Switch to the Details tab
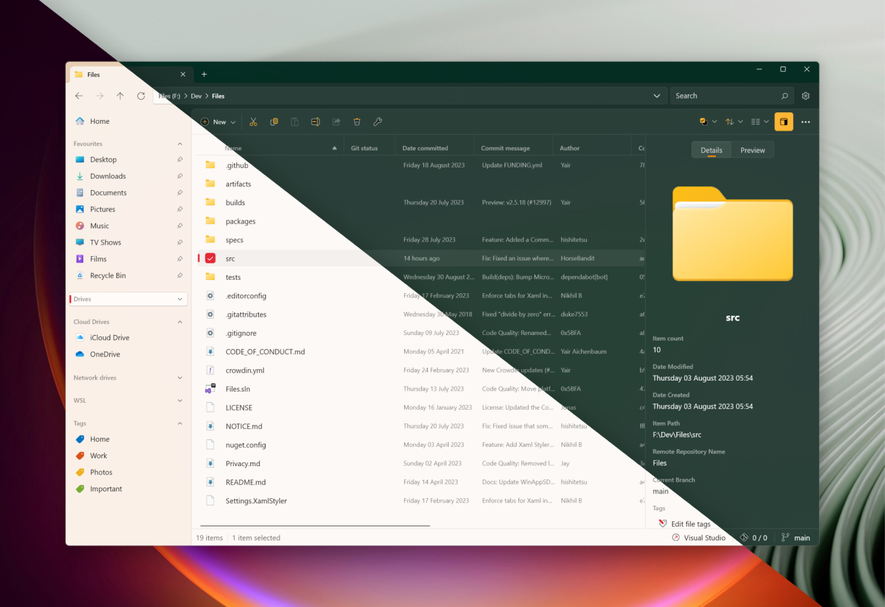Image resolution: width=885 pixels, height=607 pixels. pos(711,150)
